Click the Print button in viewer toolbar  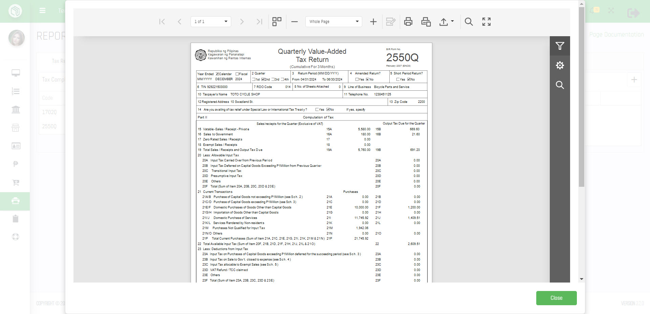(408, 22)
